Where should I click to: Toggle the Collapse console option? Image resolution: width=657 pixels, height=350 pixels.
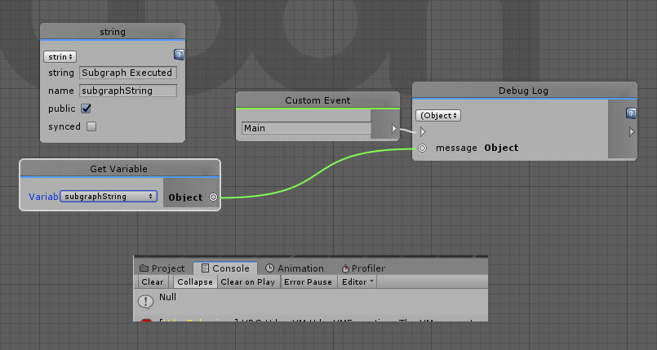click(x=194, y=282)
